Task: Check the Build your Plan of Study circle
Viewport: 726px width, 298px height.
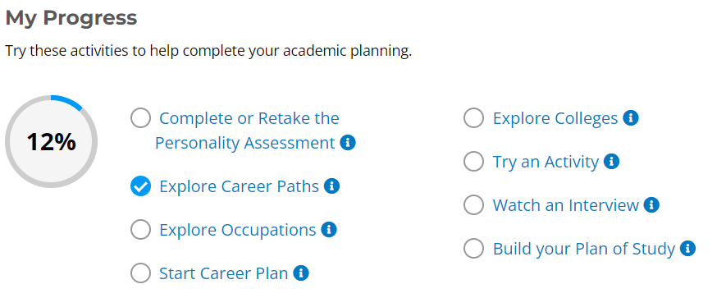Action: pyautogui.click(x=473, y=249)
